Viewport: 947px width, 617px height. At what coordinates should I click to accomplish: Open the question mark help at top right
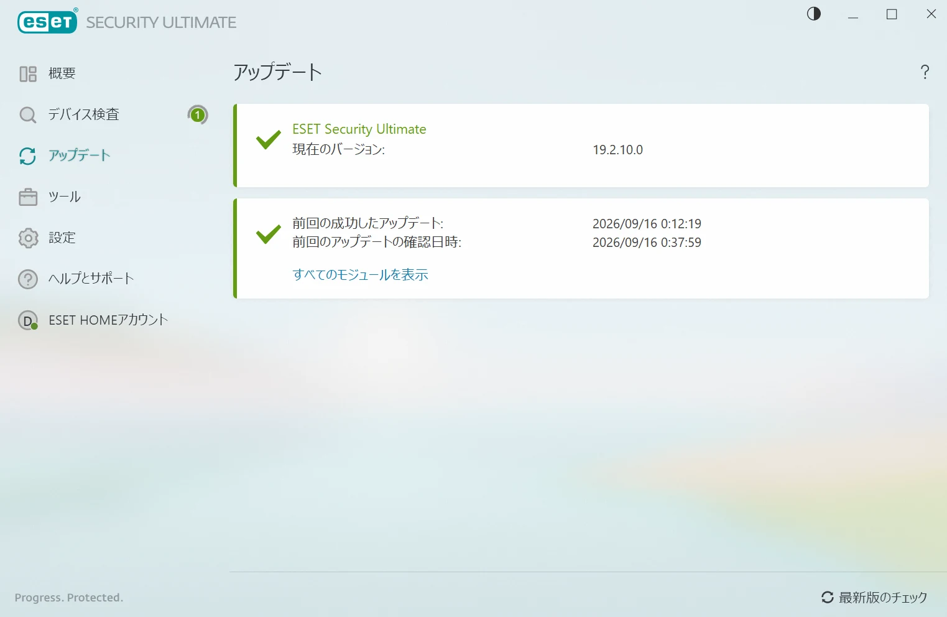(925, 72)
